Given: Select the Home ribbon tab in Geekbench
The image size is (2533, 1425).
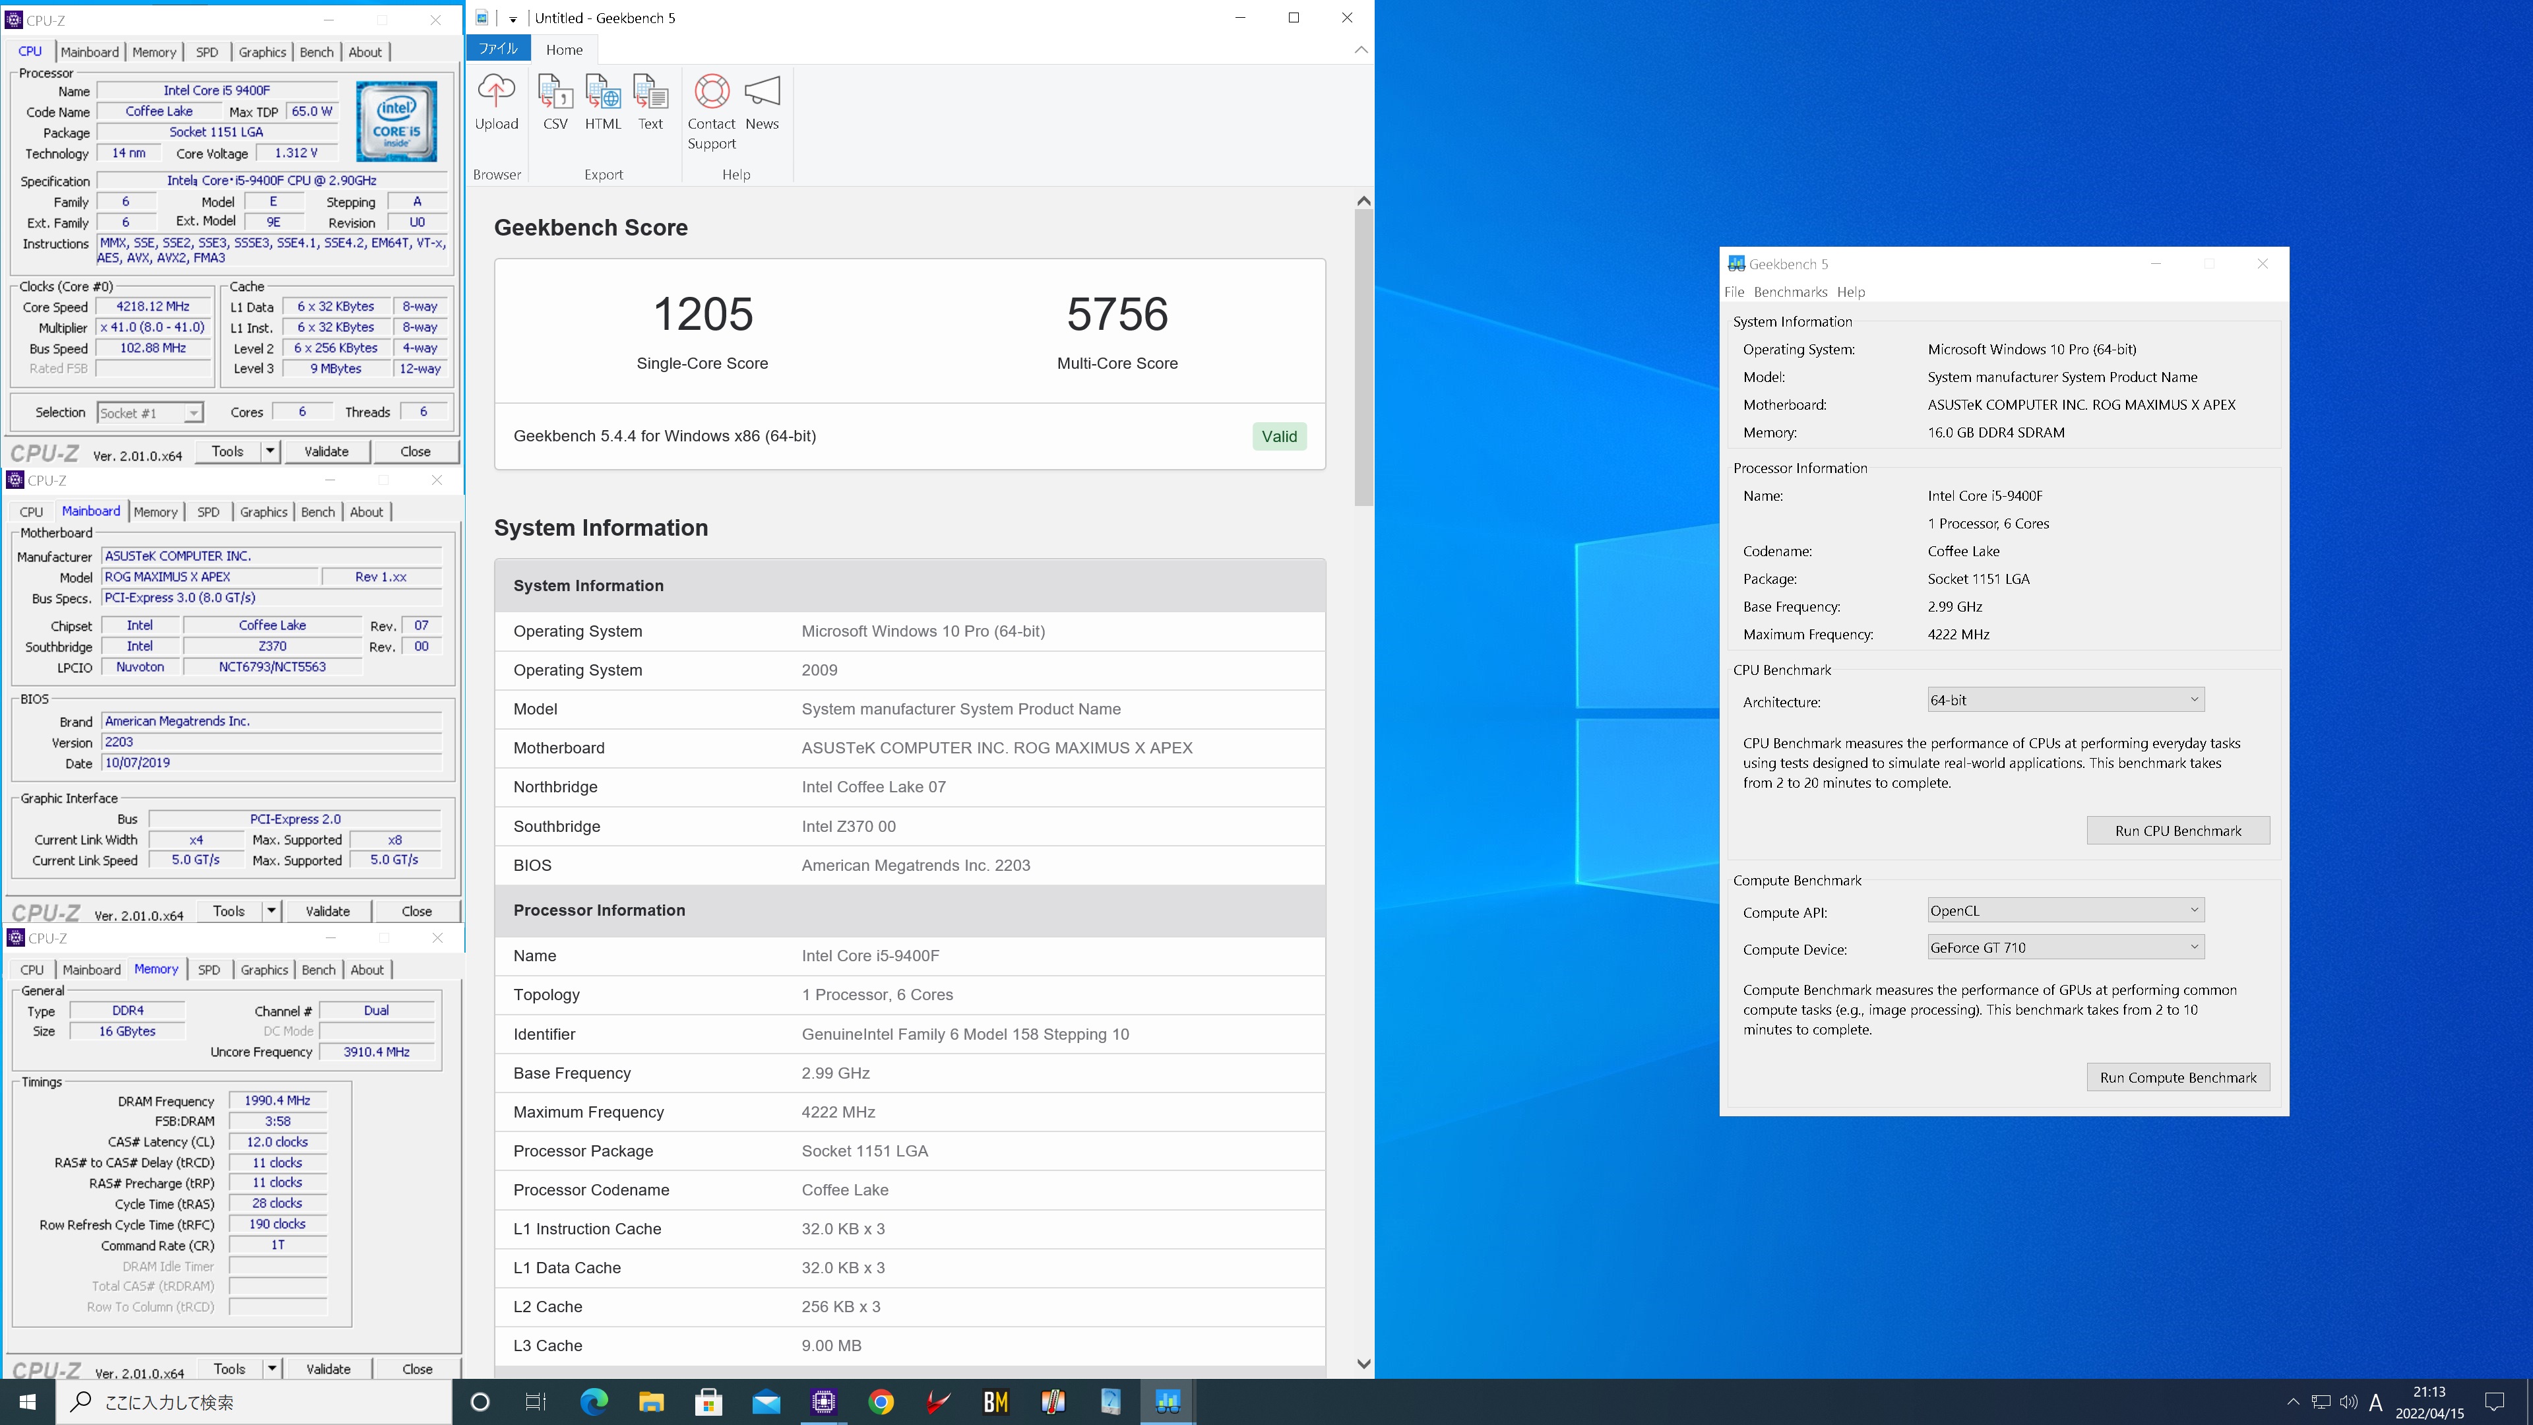Looking at the screenshot, I should 565,49.
